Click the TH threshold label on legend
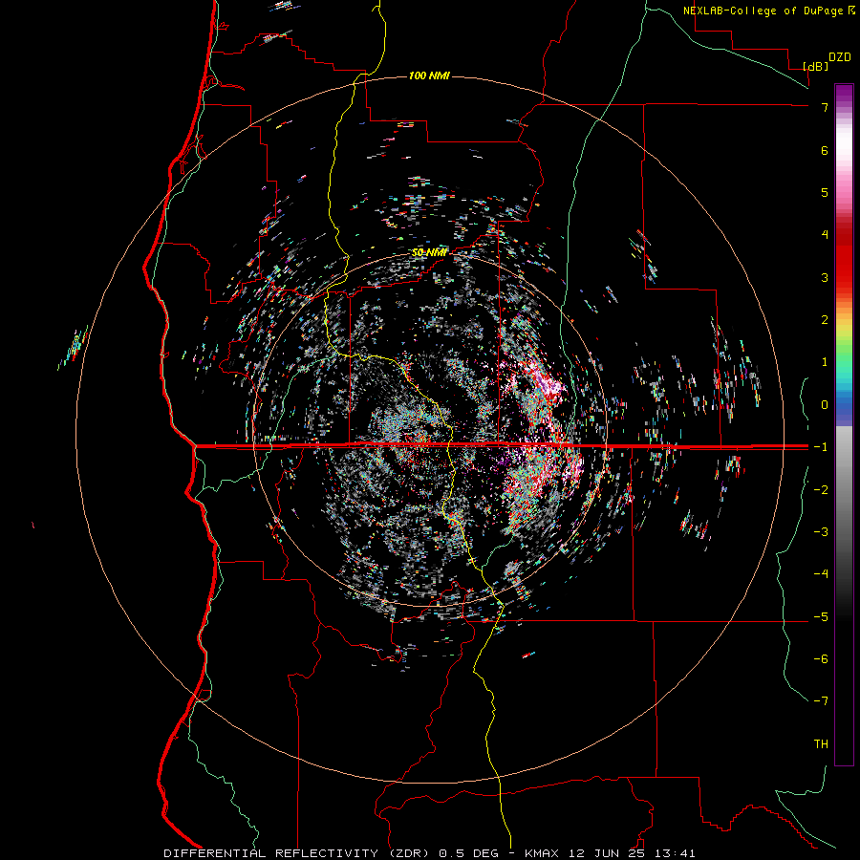 point(821,744)
